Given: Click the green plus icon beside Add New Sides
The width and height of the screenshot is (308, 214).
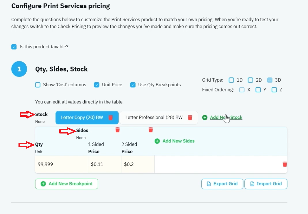Looking at the screenshot, I should [x=157, y=141].
